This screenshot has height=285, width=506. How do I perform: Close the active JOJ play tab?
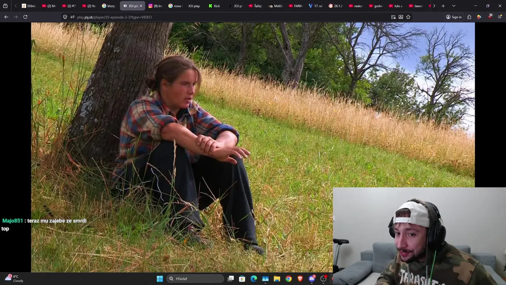[x=141, y=6]
